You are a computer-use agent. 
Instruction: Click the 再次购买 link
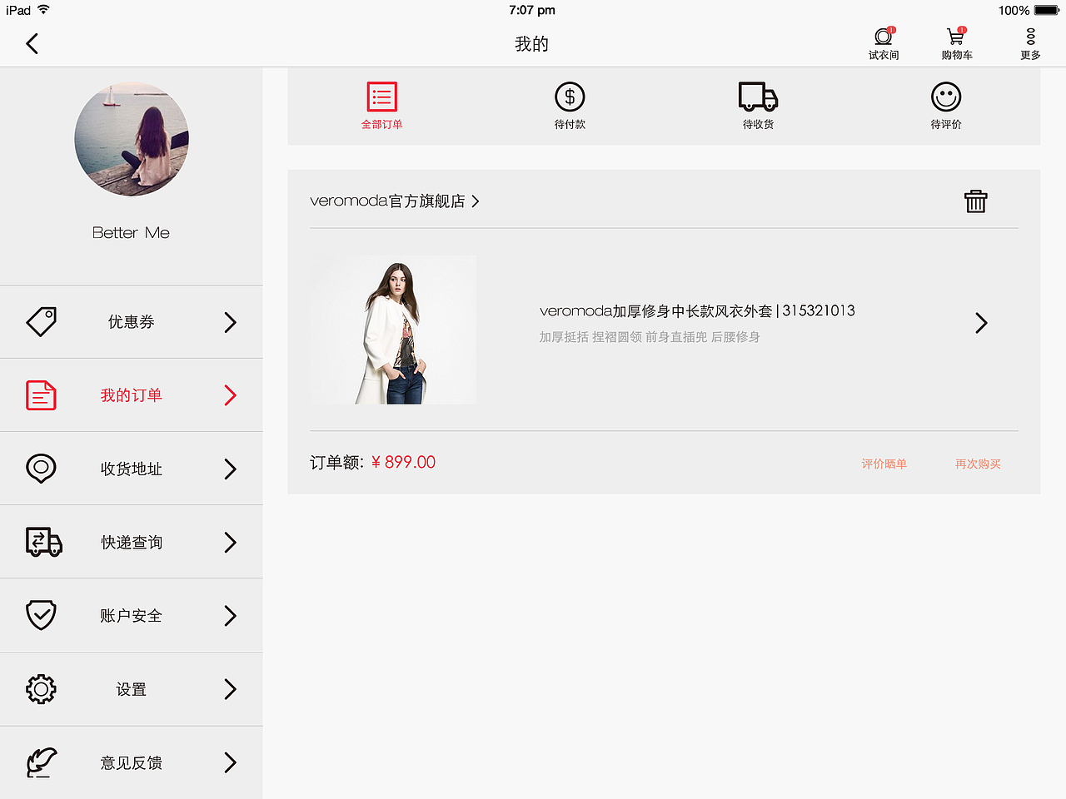[979, 464]
